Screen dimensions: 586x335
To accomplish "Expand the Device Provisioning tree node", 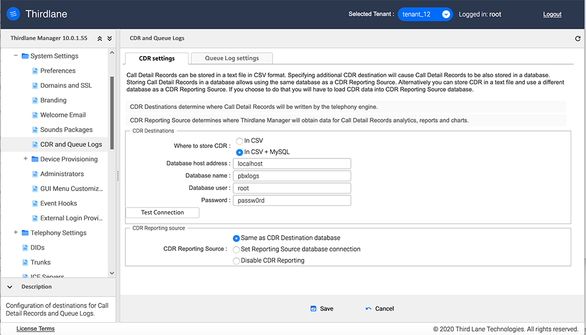I will point(25,159).
